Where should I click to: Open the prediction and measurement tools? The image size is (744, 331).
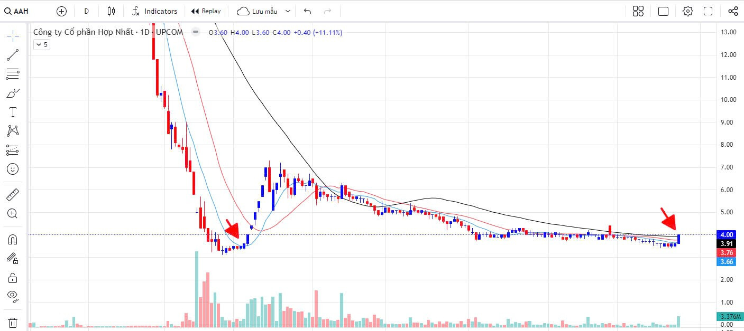coord(13,150)
